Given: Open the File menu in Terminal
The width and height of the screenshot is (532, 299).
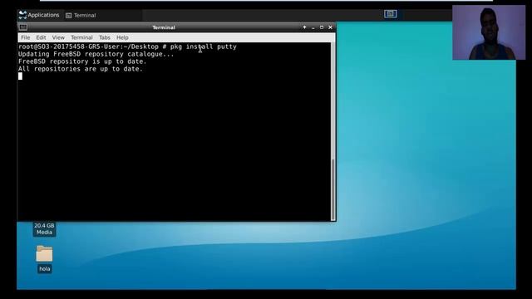Looking at the screenshot, I should 26,37.
